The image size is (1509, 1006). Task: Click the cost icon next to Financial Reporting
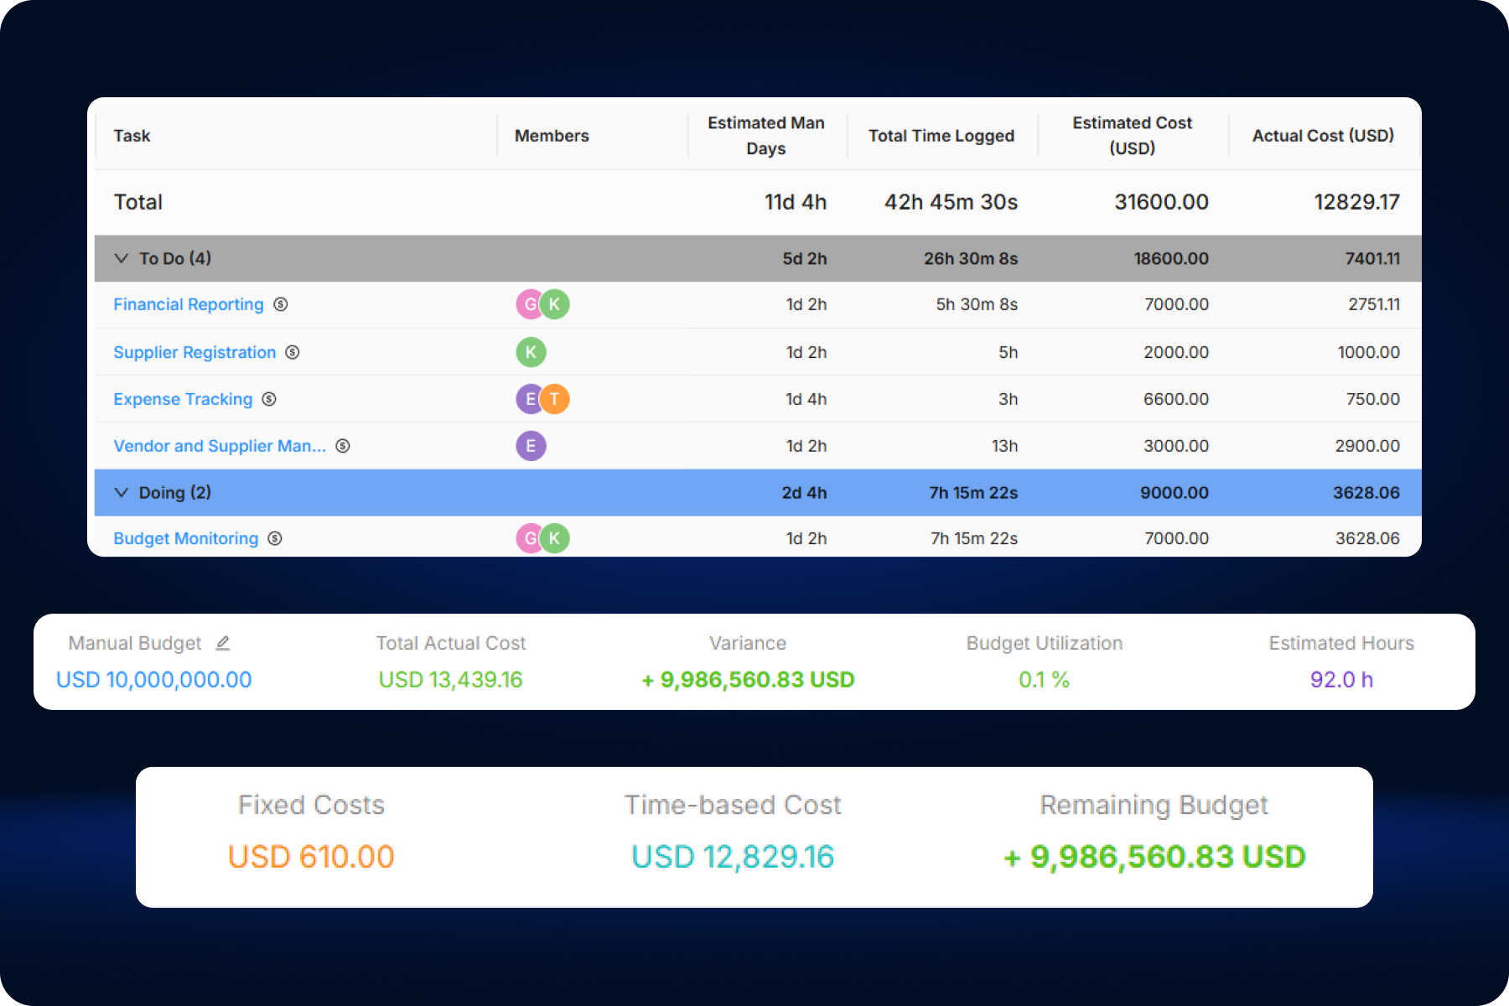[282, 304]
